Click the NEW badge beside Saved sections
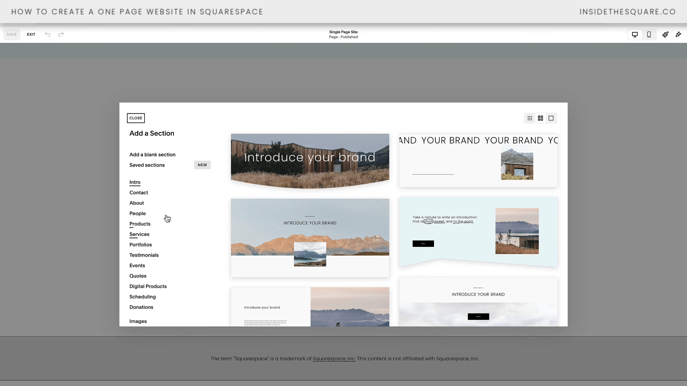Viewport: 687px width, 386px height. 203,165
